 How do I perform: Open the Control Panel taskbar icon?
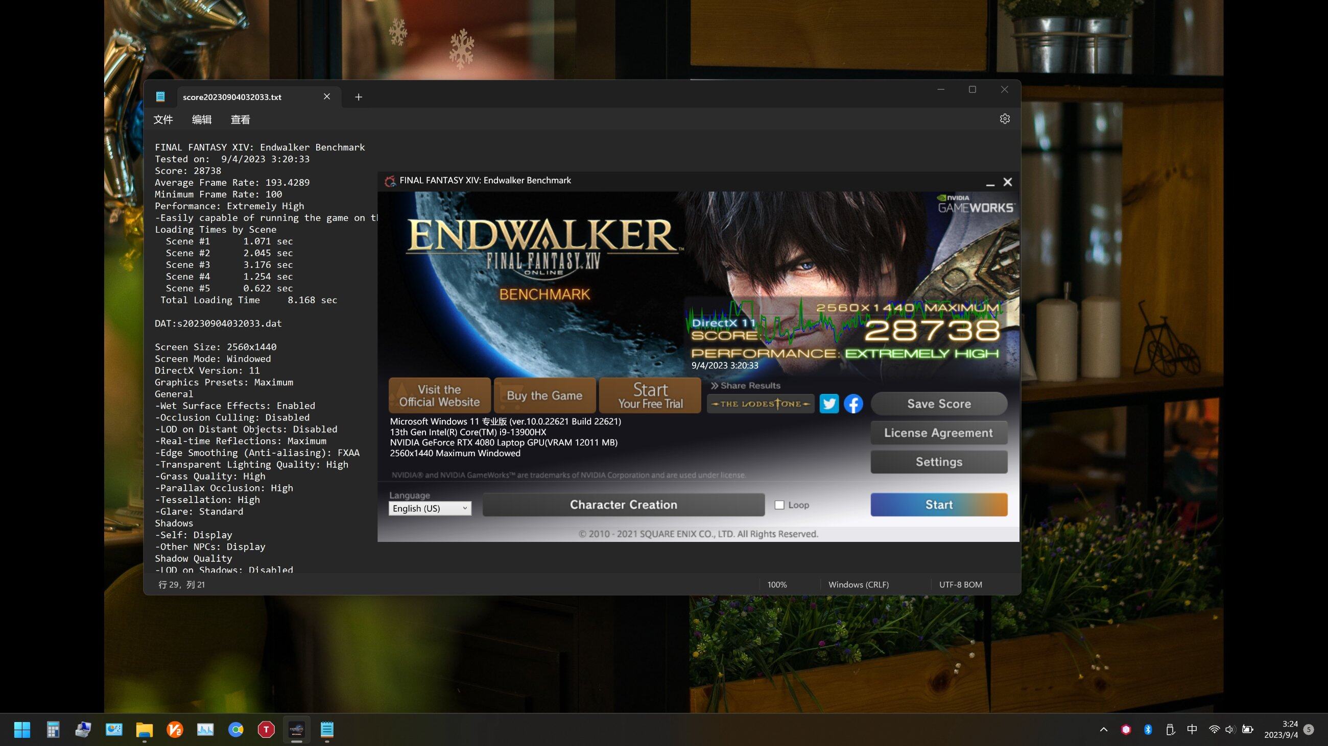(x=113, y=729)
